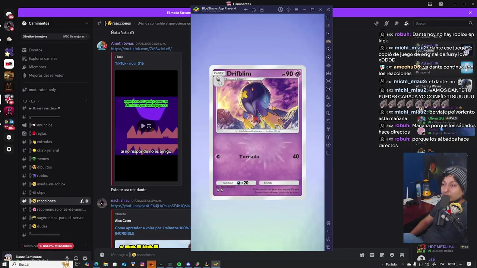Expand the Objetivo de mejora progress
This screenshot has height=268, width=477.
click(55, 36)
